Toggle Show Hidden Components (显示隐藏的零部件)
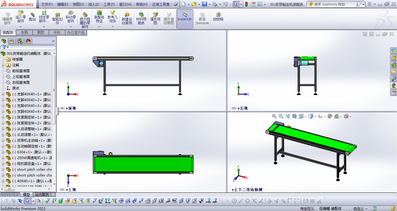The image size is (397, 211). coord(85,17)
